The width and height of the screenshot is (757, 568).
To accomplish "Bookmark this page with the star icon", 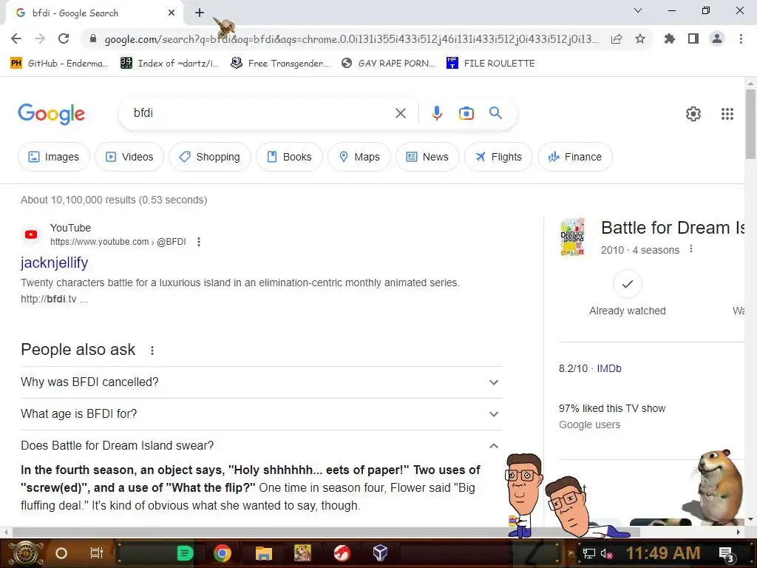I will [640, 38].
